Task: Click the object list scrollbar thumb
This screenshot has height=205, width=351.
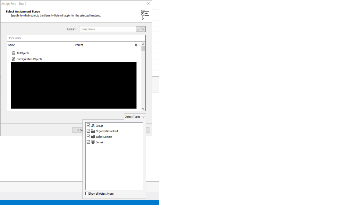Action: pyautogui.click(x=143, y=48)
